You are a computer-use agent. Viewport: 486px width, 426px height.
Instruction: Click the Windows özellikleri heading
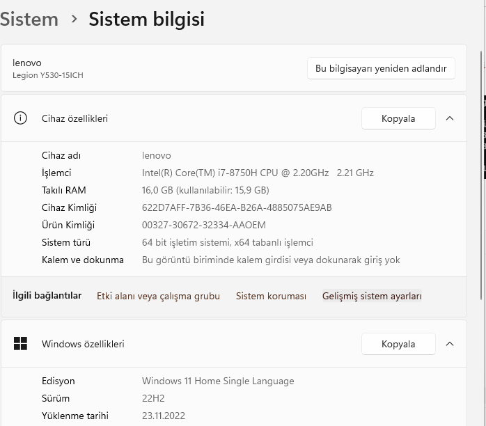tap(83, 344)
